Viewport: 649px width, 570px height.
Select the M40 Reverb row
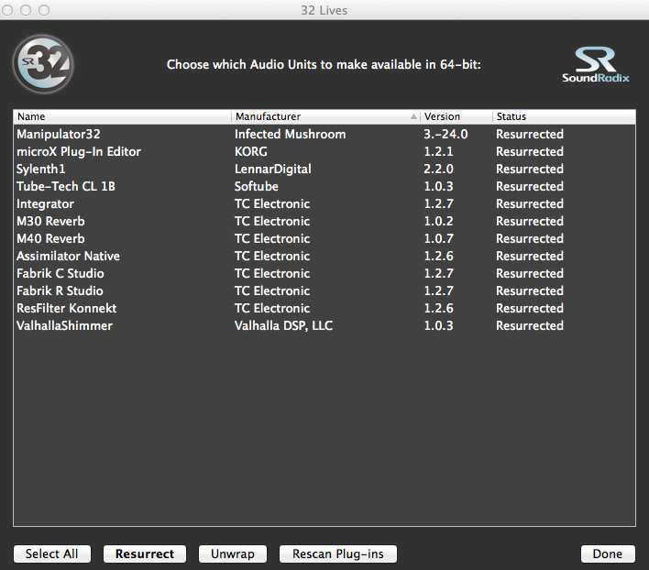pyautogui.click(x=324, y=238)
